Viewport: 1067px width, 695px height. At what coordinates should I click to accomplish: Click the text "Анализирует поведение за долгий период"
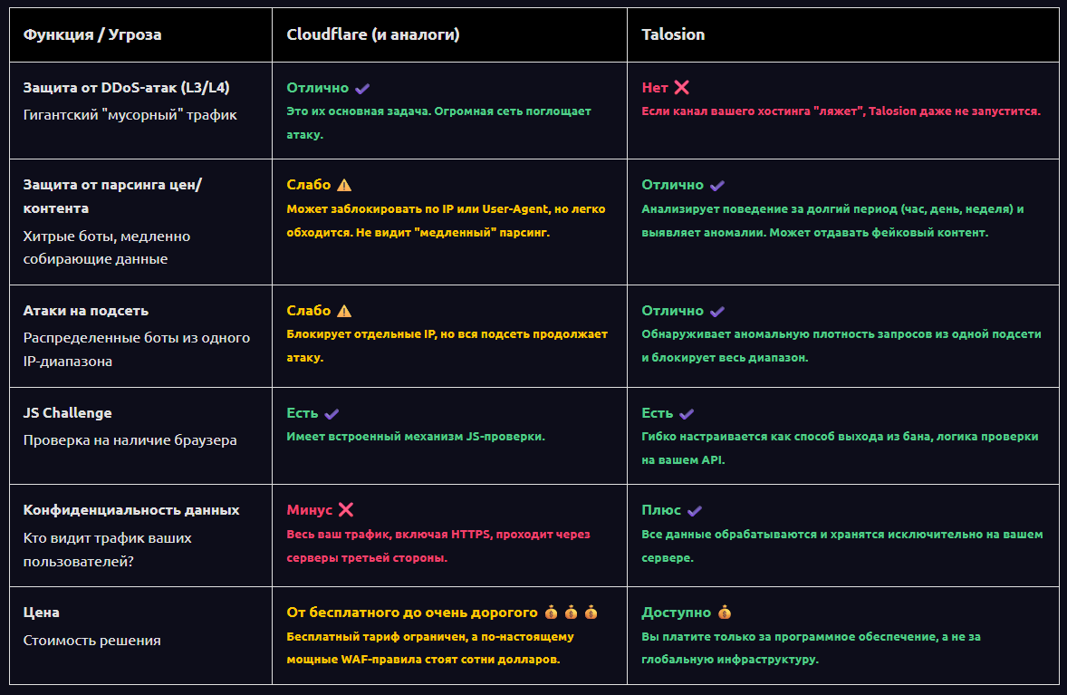(x=769, y=209)
